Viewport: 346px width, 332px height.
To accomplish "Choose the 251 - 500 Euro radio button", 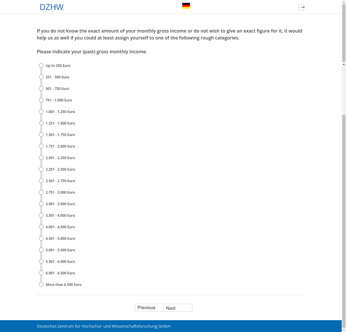I will [41, 77].
